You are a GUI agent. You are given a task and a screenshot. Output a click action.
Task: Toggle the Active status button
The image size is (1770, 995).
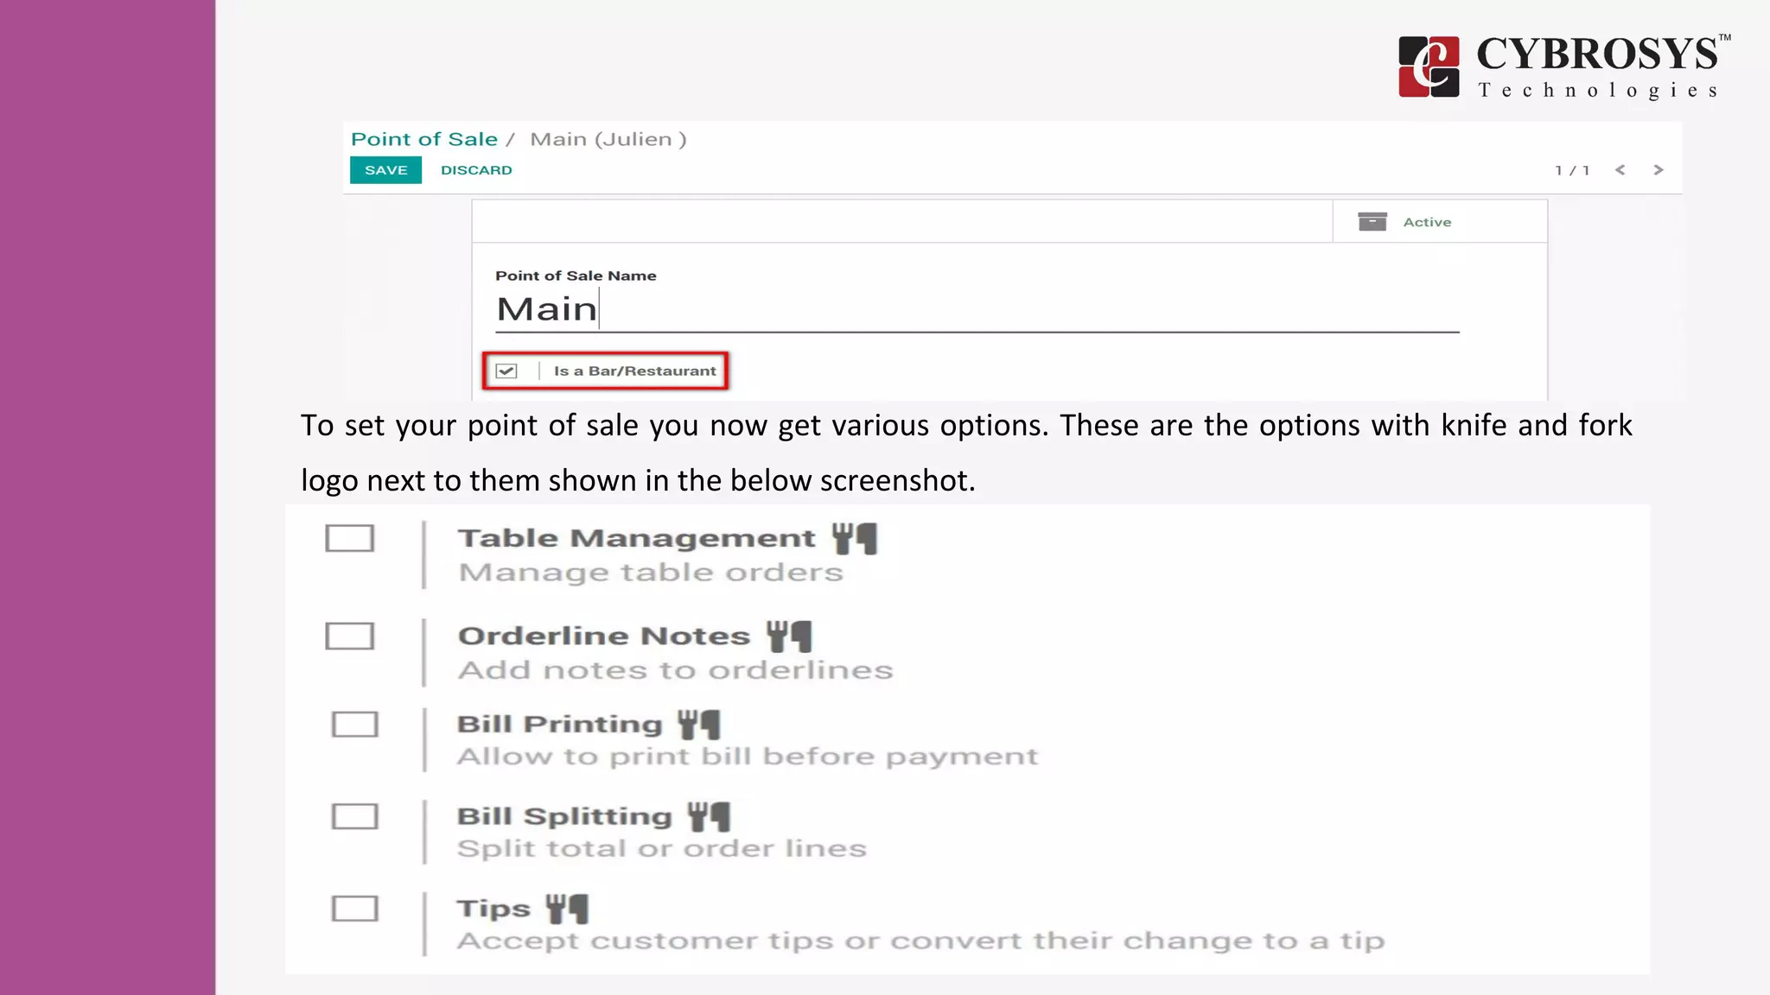point(1440,222)
